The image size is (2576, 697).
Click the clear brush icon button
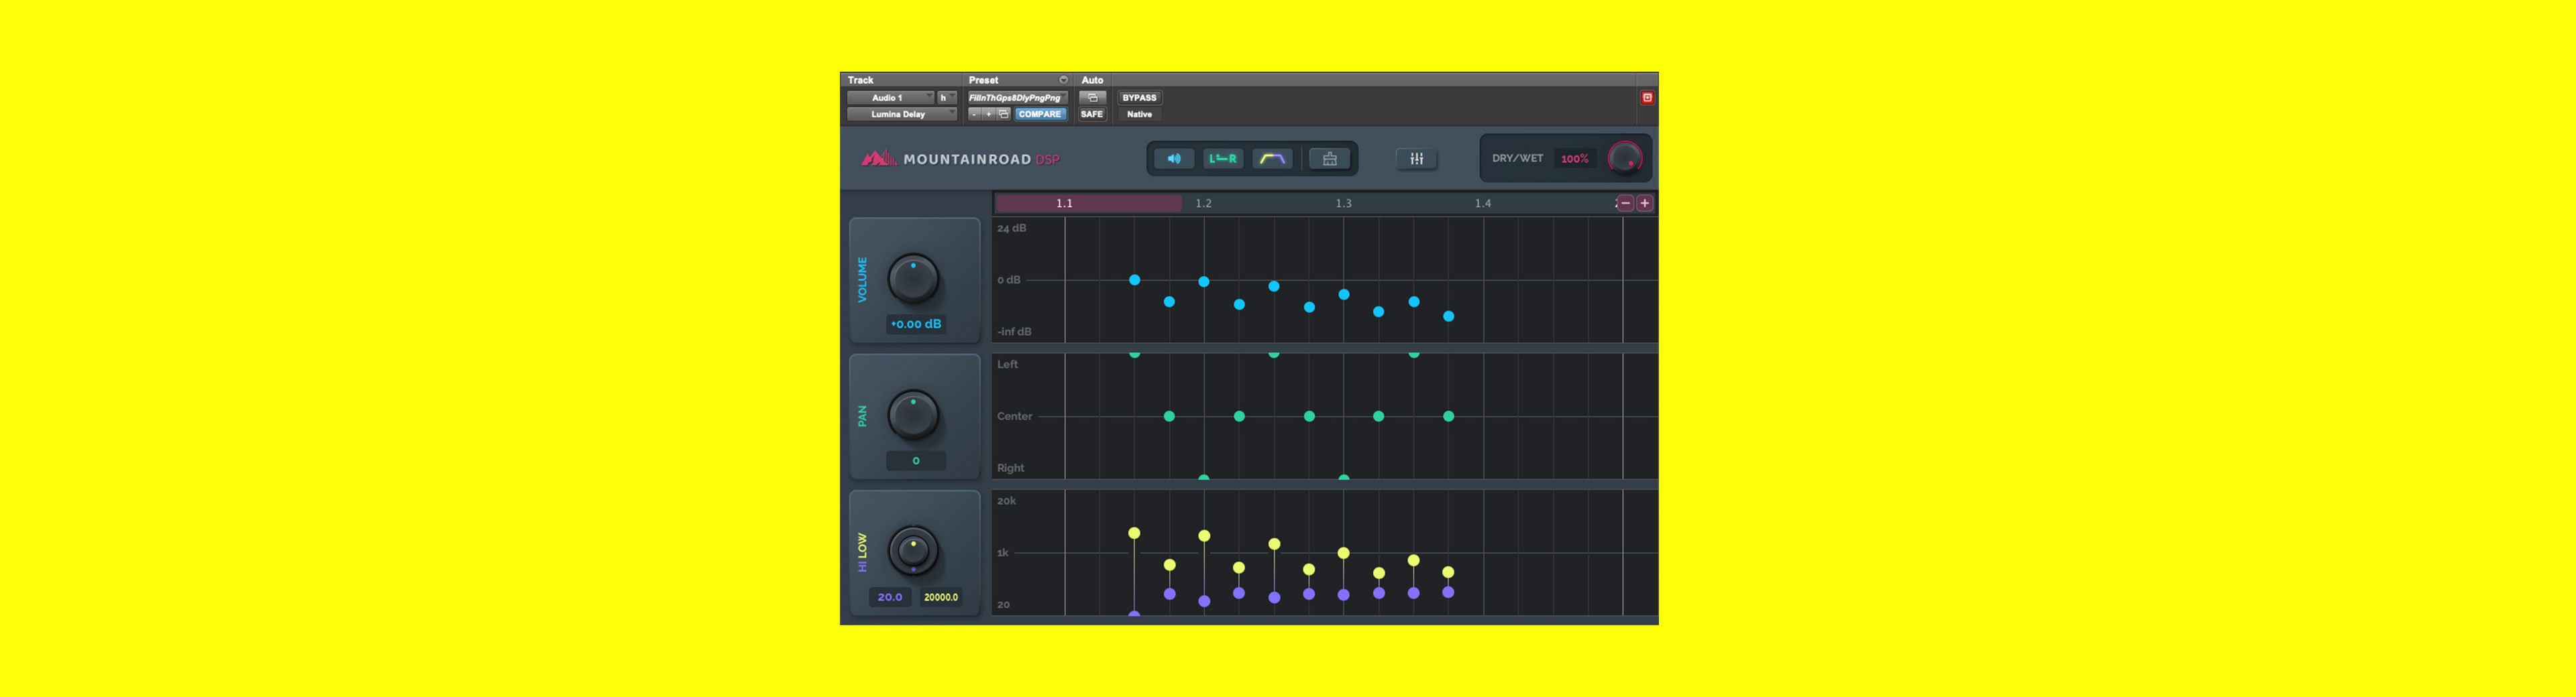1329,159
